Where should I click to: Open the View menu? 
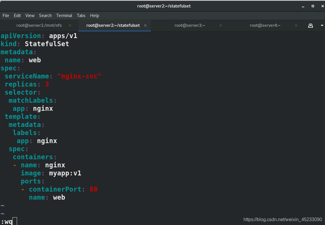(x=30, y=16)
